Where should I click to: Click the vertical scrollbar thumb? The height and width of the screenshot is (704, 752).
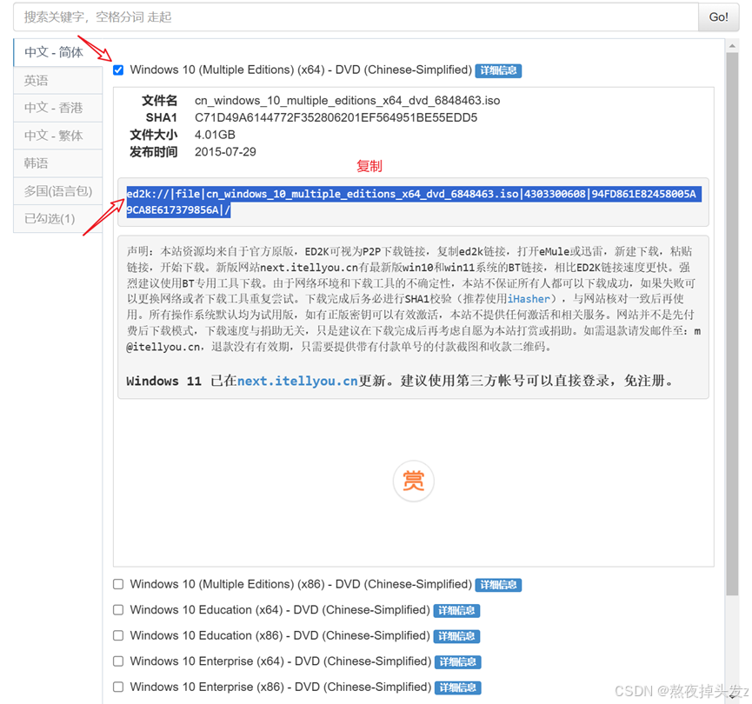[732, 324]
